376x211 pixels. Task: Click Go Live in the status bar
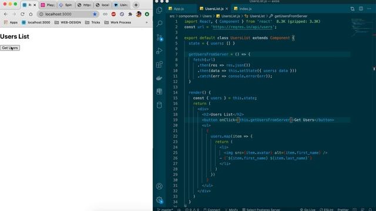pyautogui.click(x=308, y=210)
